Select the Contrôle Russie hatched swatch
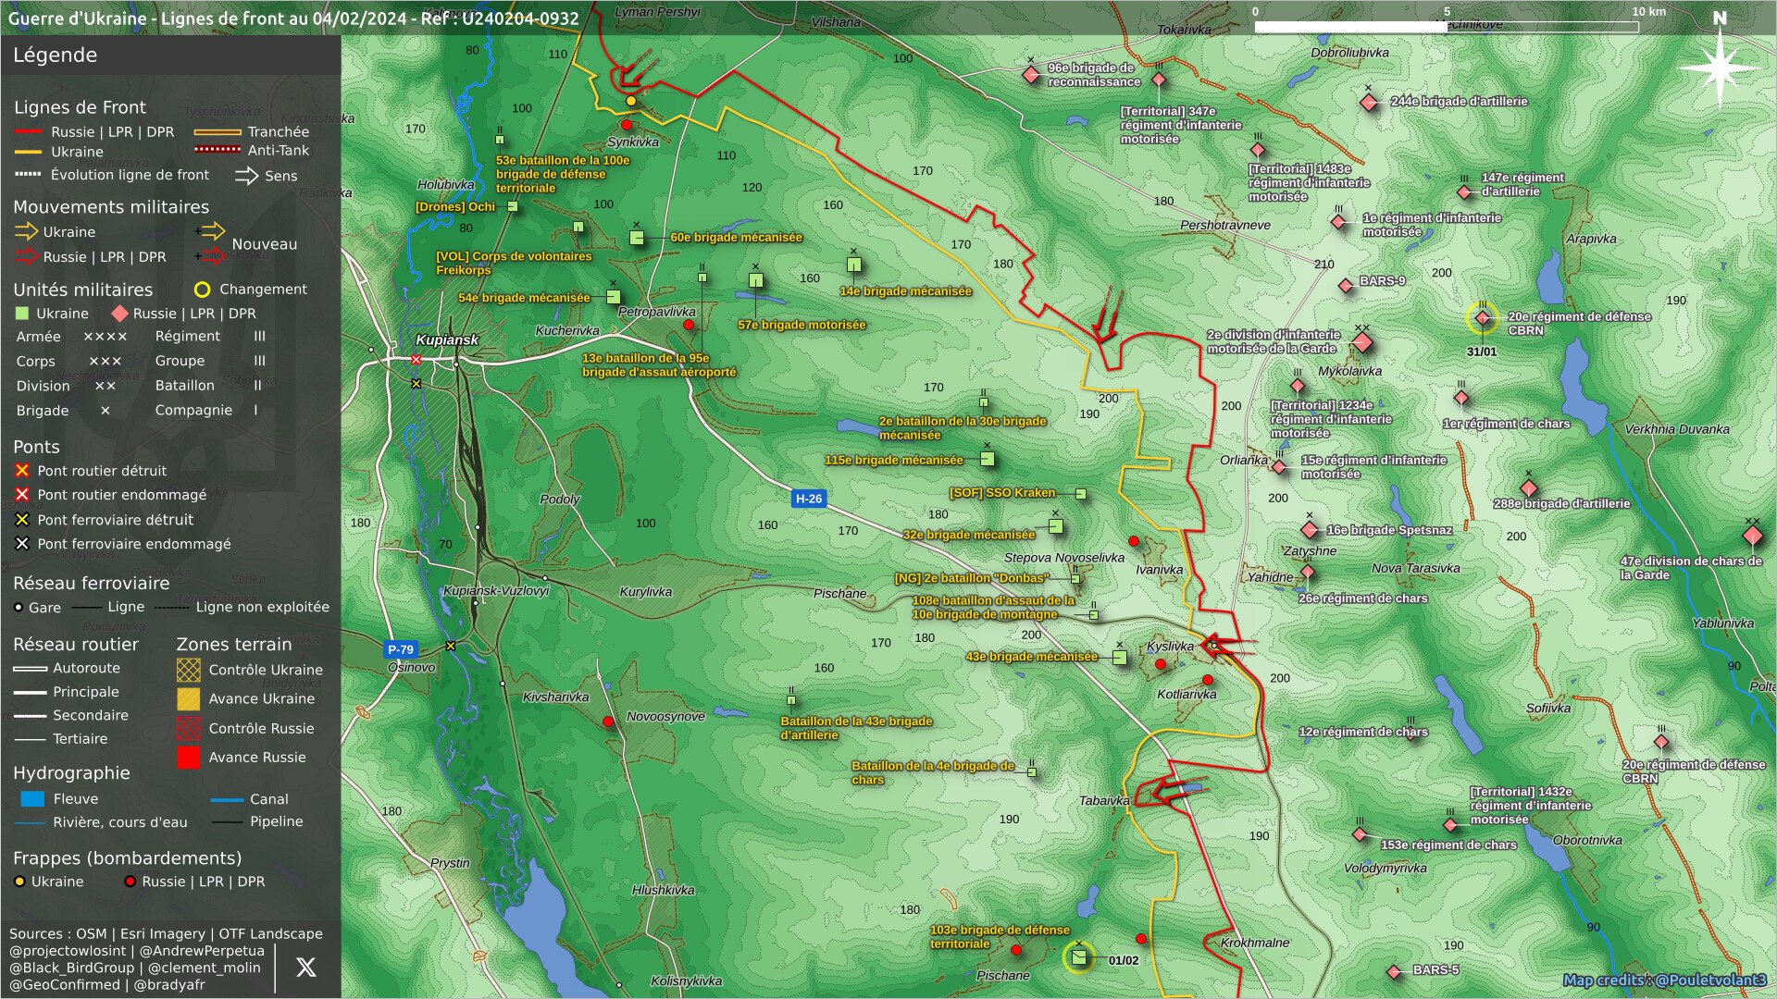This screenshot has height=999, width=1777. click(x=189, y=729)
